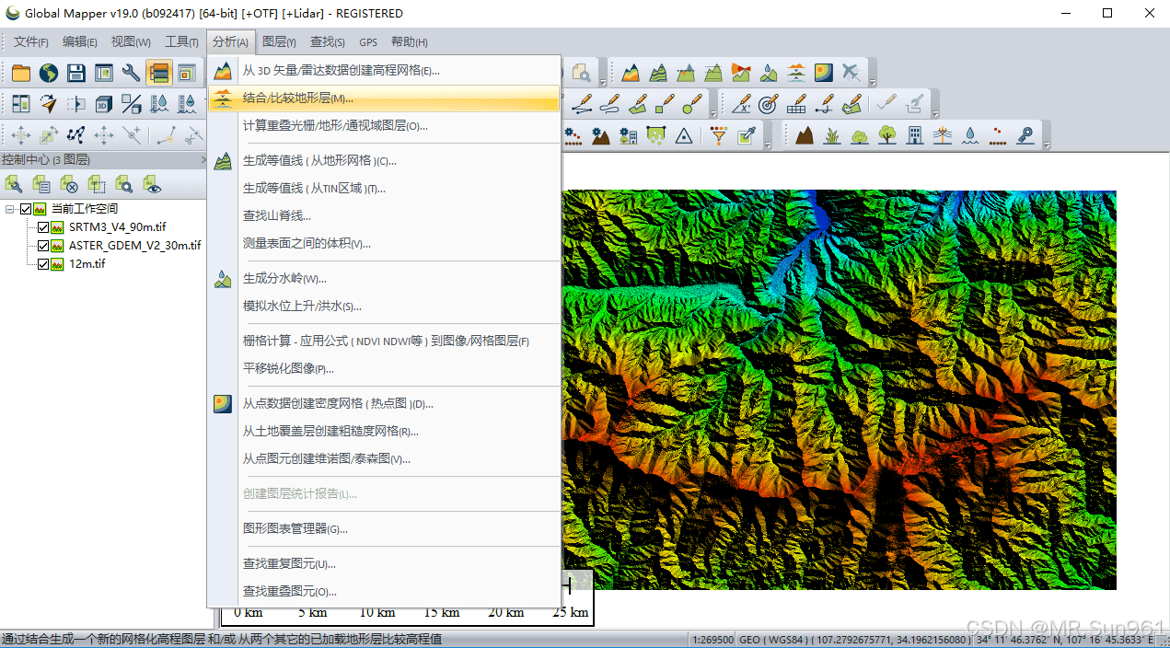Click the water drop classification icon
This screenshot has width=1170, height=648.
coord(969,135)
